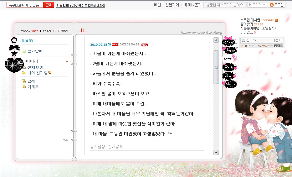Click the CD icon beside the 합니다. song title

point(243,41)
